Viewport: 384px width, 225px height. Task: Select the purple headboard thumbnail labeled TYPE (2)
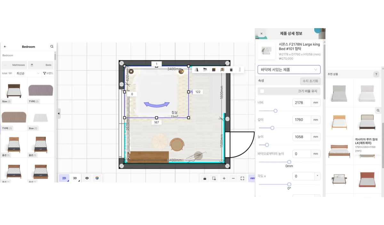point(41,90)
